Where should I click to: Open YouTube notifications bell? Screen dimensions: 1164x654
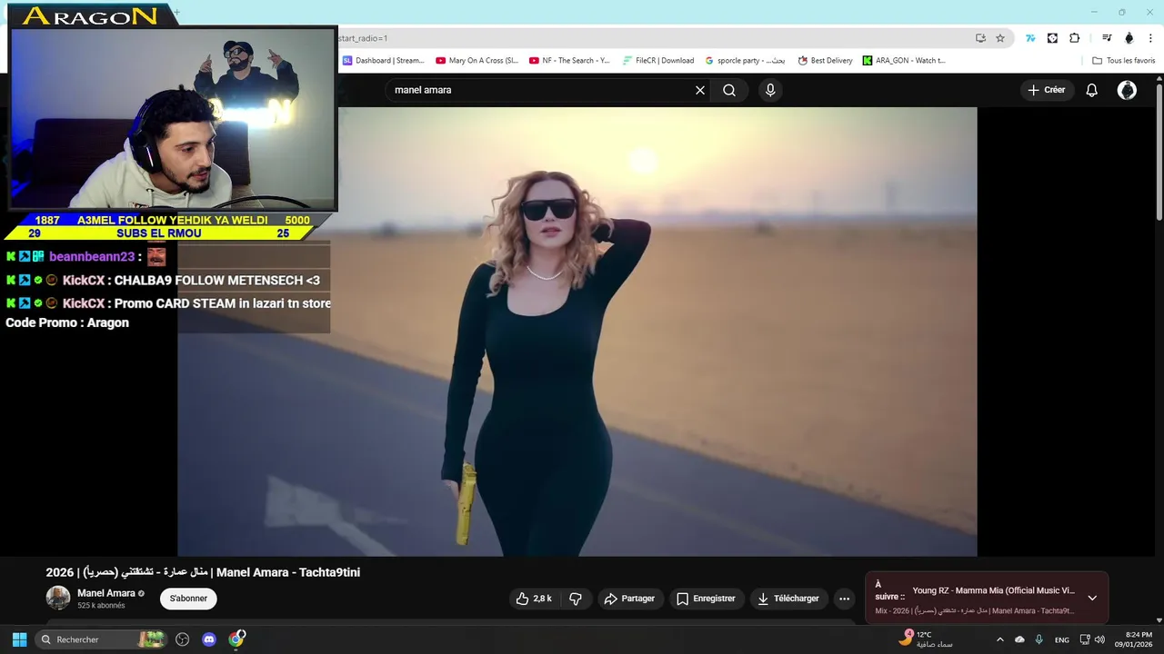click(x=1092, y=90)
